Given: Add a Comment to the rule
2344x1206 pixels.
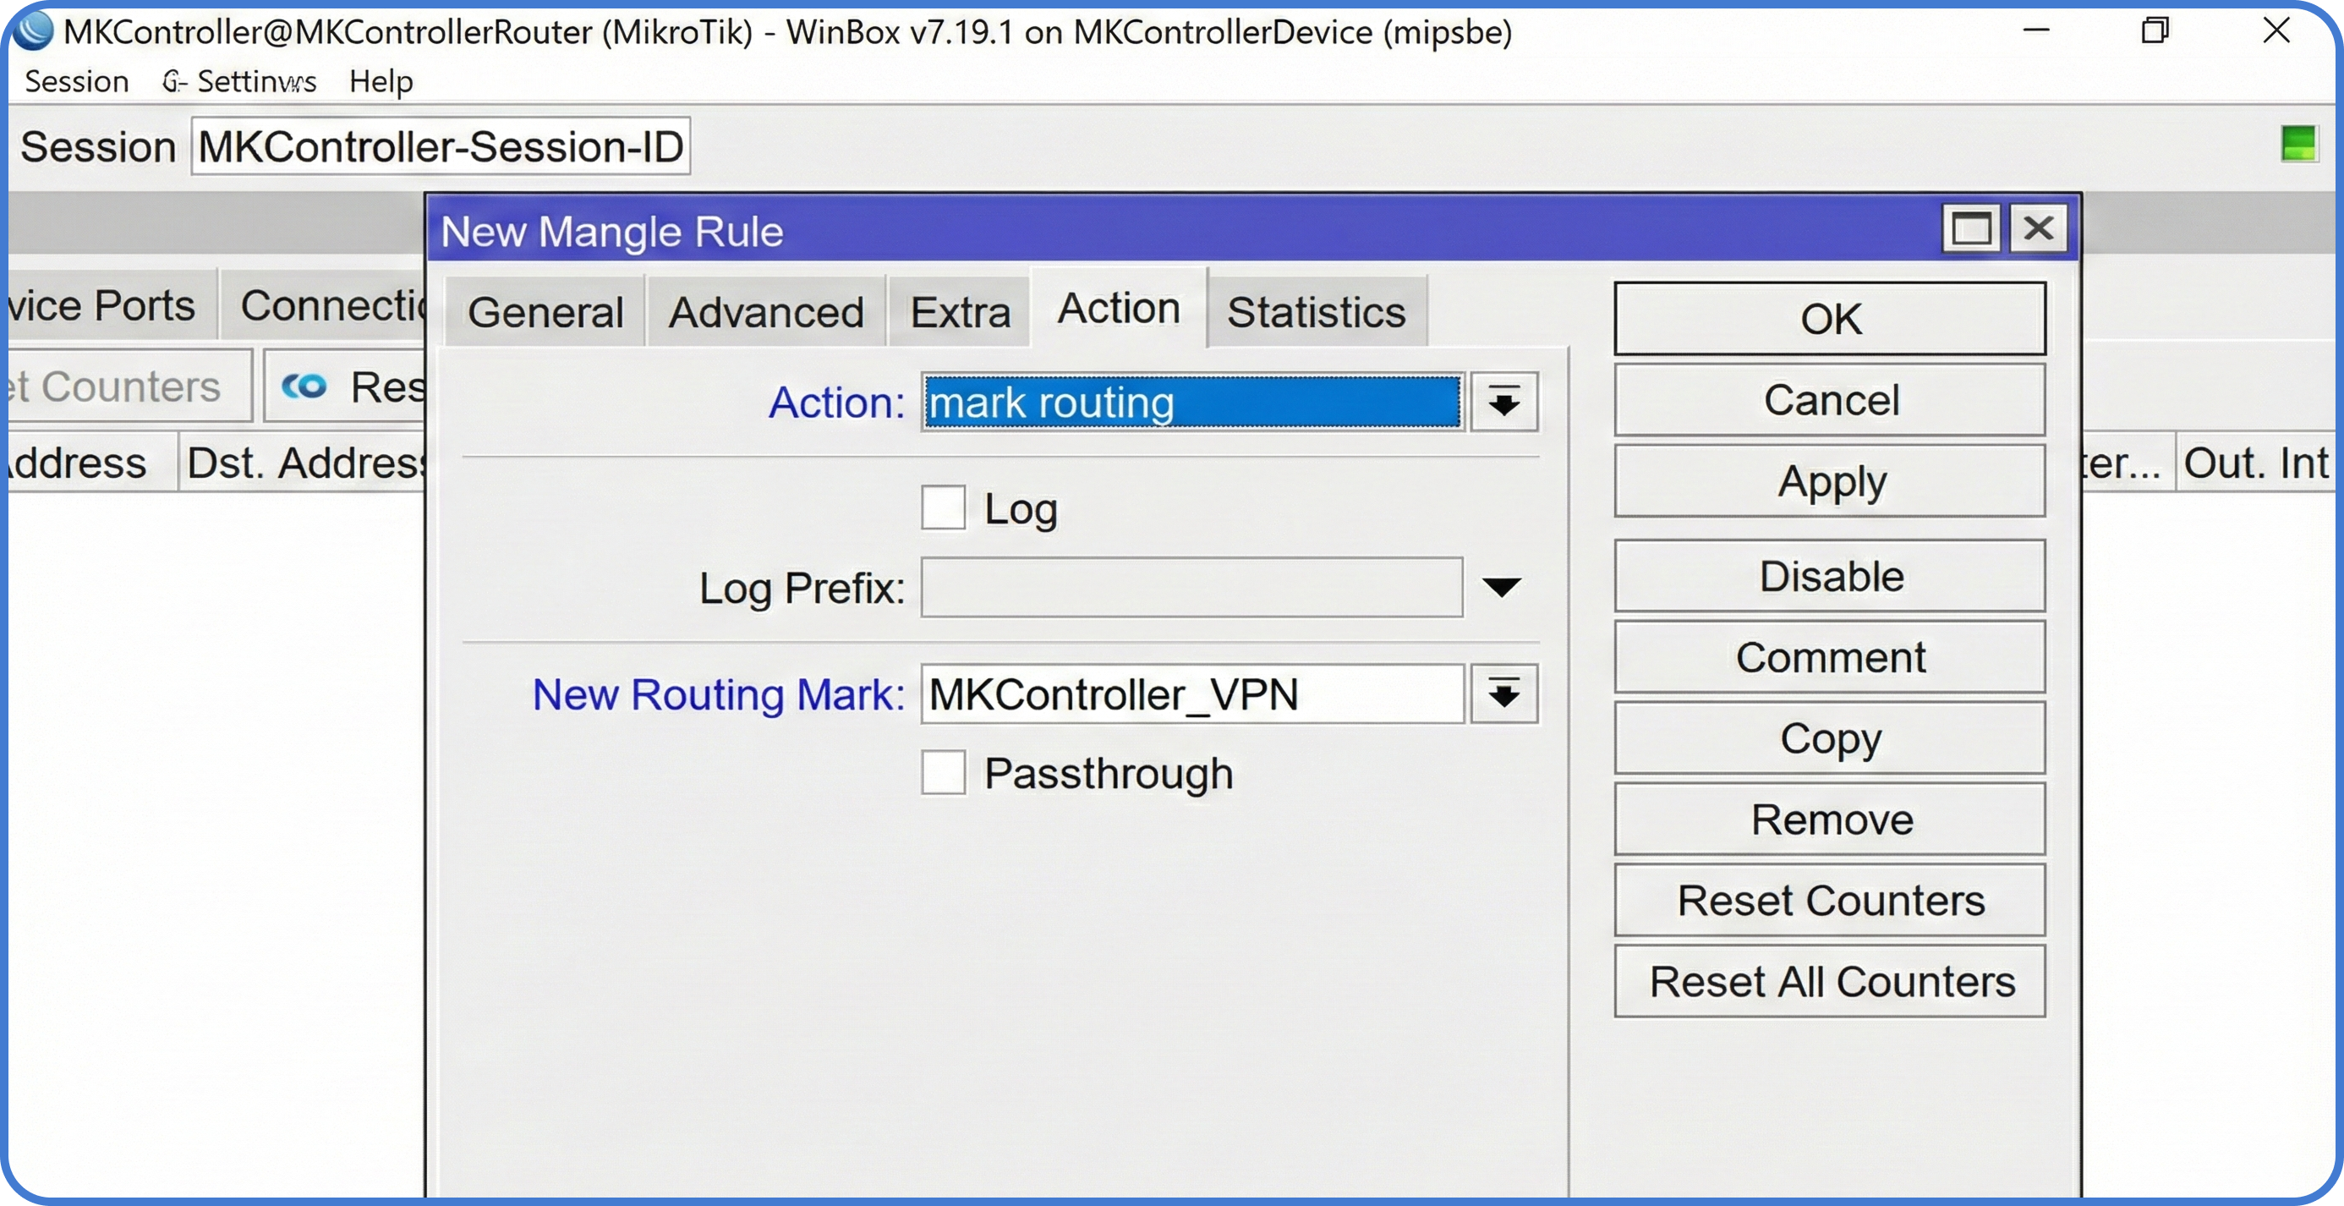Looking at the screenshot, I should click(1830, 656).
